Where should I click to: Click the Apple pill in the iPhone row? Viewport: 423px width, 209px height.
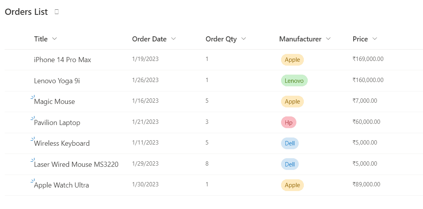coord(292,60)
